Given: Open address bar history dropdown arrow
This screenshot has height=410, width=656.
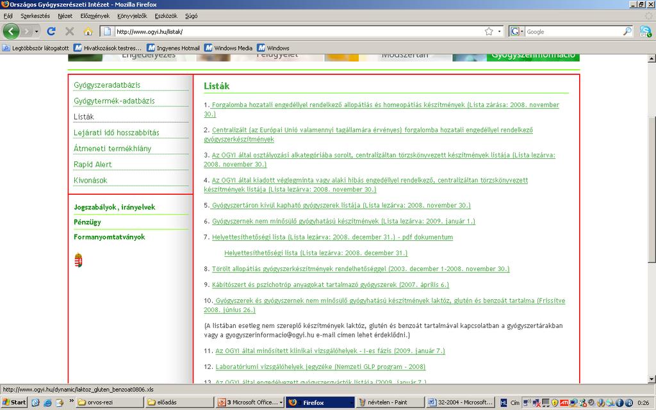Looking at the screenshot, I should [499, 31].
